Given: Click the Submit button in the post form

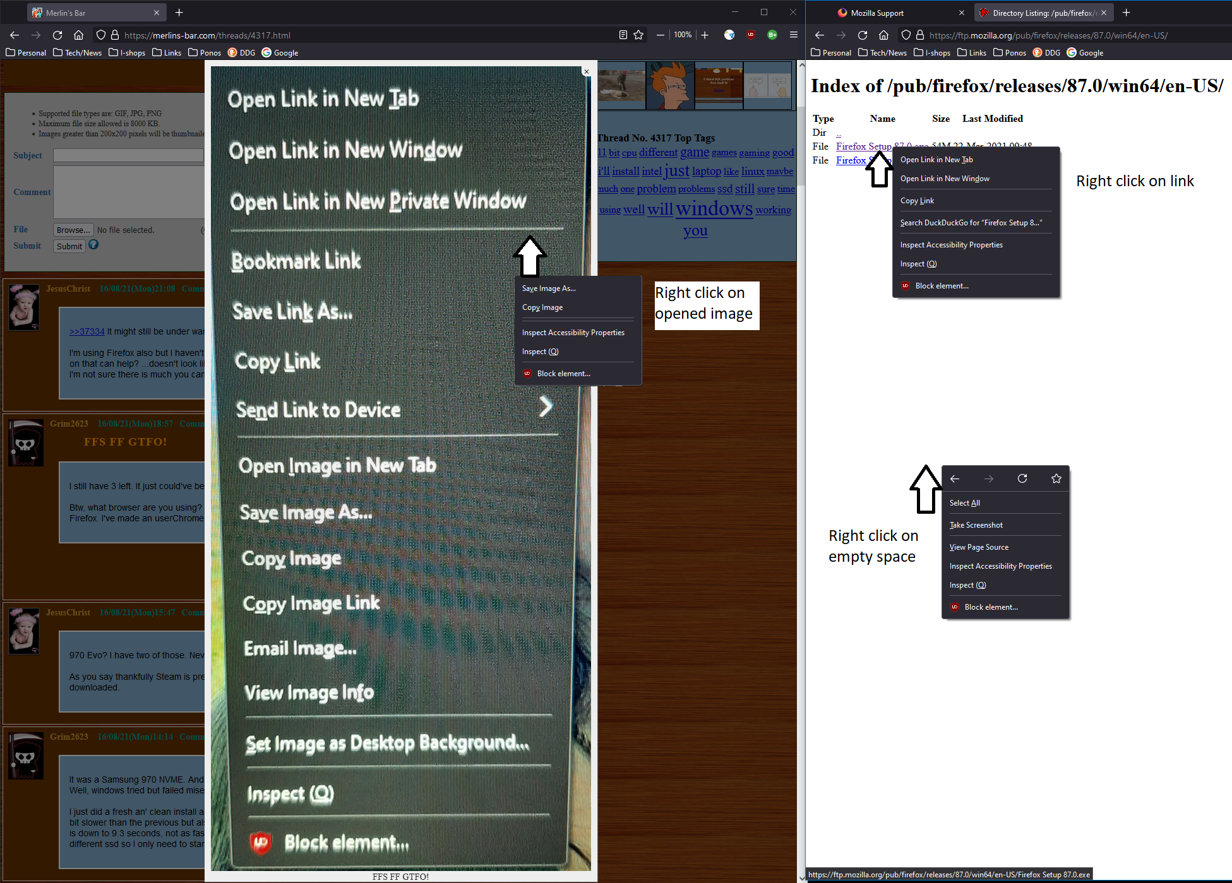Looking at the screenshot, I should [x=69, y=246].
